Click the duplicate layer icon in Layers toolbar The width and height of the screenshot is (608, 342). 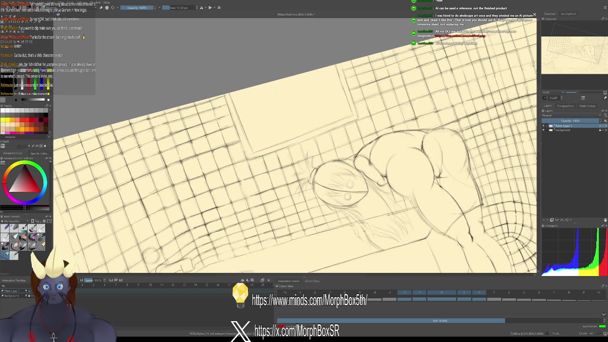coord(551,220)
